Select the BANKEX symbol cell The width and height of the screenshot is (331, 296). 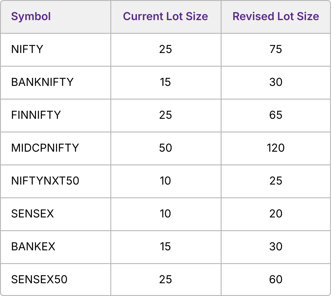pyautogui.click(x=33, y=247)
